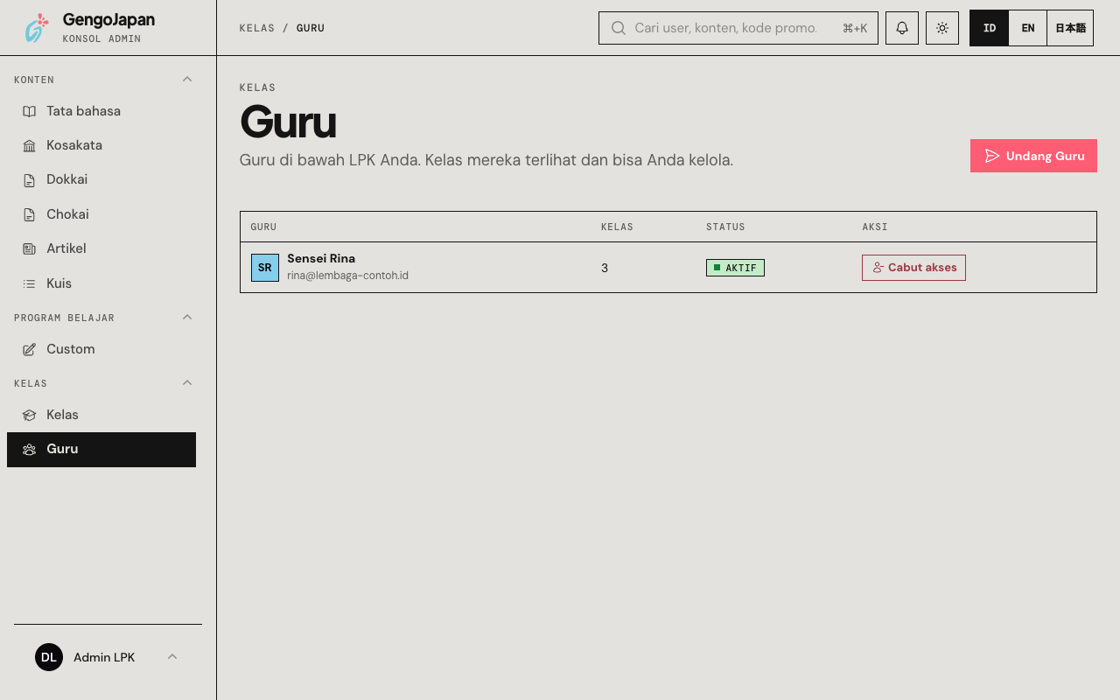Click the rina@lembaga-contoh.id email
Screen dimensions: 1120x700
tap(347, 276)
